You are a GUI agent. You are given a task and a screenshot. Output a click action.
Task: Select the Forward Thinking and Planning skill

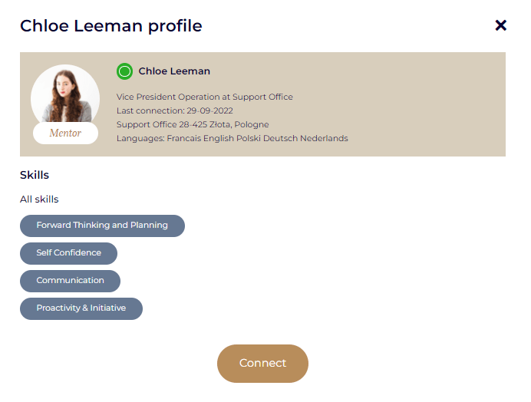click(102, 226)
